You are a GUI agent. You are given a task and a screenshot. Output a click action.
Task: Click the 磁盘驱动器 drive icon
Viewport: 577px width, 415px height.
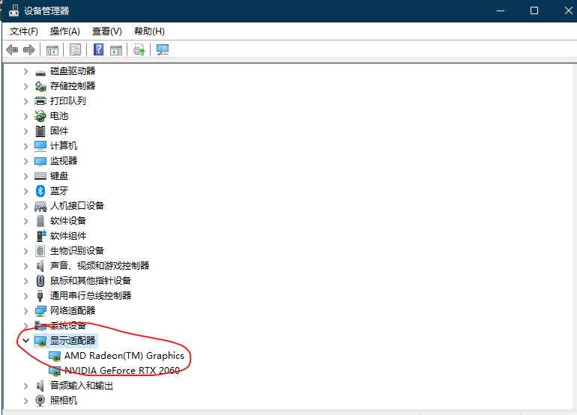coord(40,72)
